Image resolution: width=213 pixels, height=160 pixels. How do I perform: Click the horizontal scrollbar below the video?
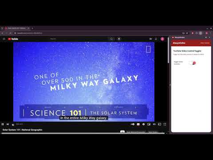coord(83,133)
